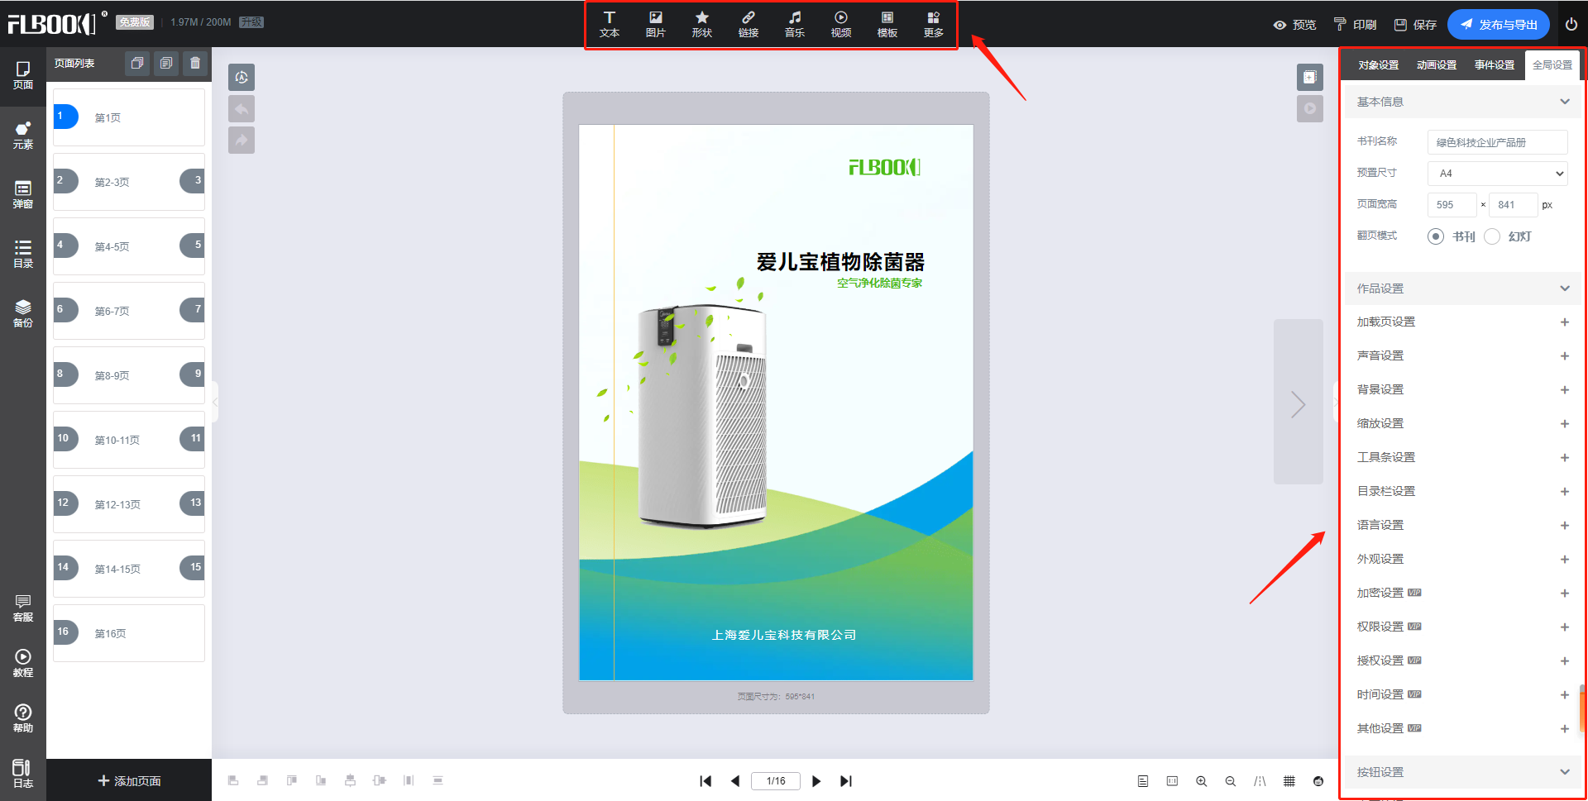Edit the page width 595 field
Image resolution: width=1588 pixels, height=801 pixels.
point(1452,205)
